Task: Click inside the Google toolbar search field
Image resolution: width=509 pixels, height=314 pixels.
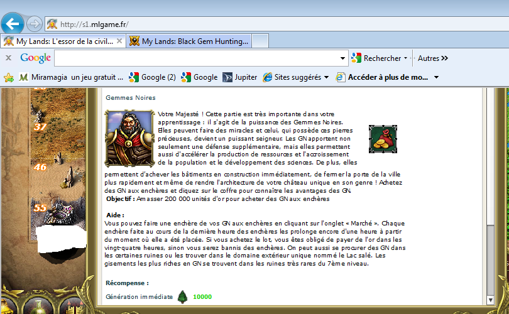Action: point(198,58)
